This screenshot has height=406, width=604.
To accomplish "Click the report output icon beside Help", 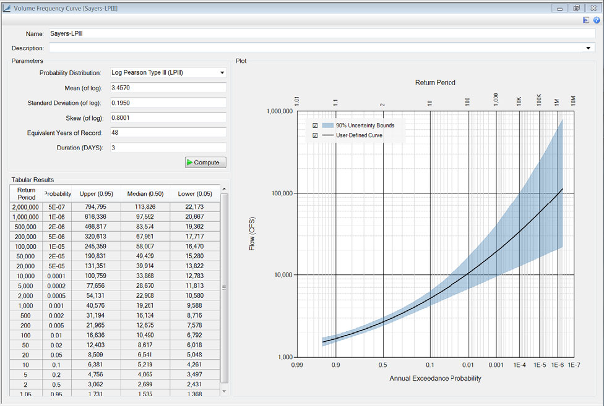I will pyautogui.click(x=585, y=20).
